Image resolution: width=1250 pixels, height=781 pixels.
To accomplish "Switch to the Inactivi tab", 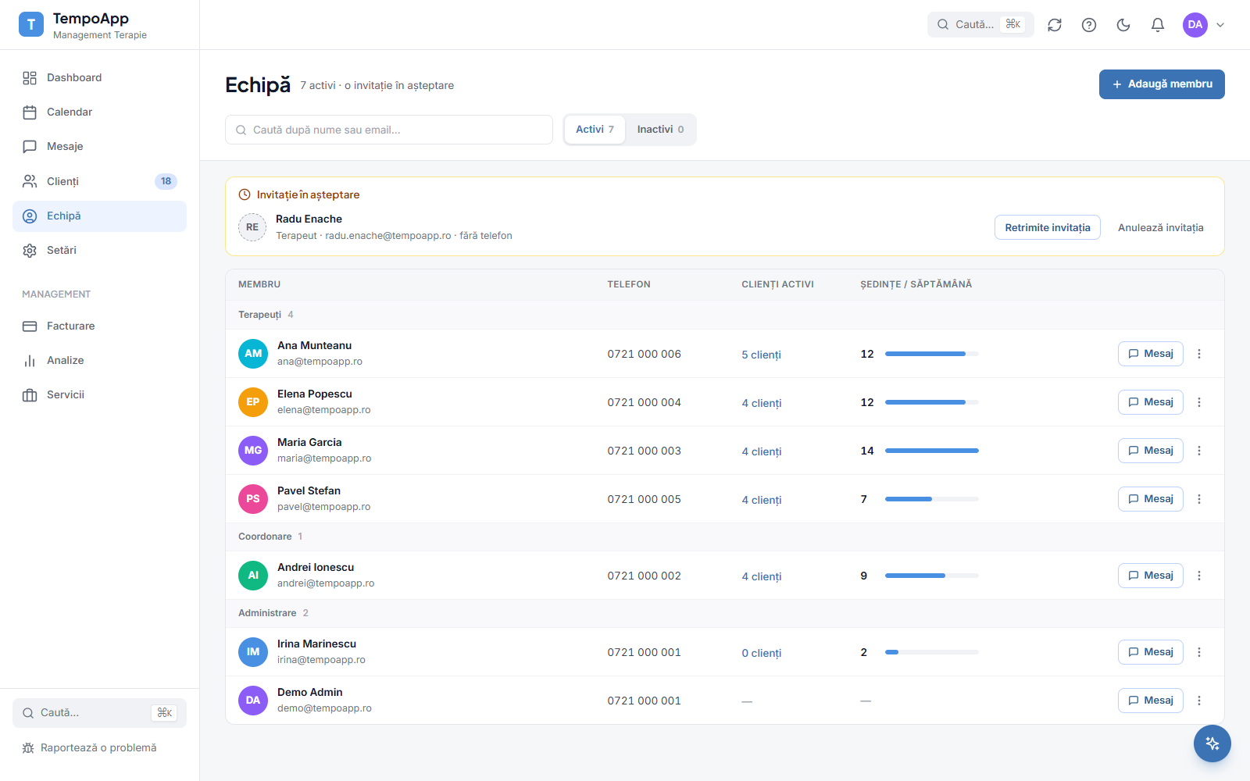I will (660, 130).
